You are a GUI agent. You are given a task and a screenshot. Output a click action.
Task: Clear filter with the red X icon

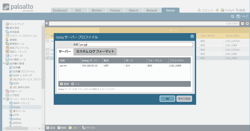pos(247,24)
